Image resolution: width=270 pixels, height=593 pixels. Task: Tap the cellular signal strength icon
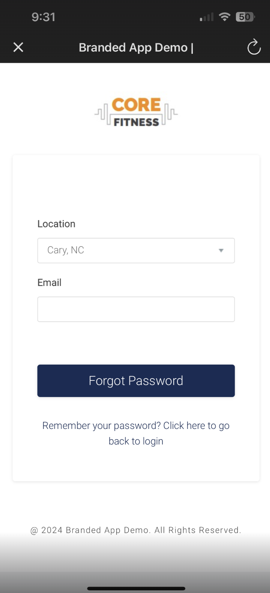[207, 17]
